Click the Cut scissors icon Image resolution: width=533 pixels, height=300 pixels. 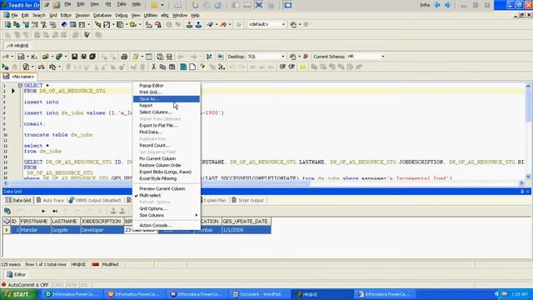[153, 67]
